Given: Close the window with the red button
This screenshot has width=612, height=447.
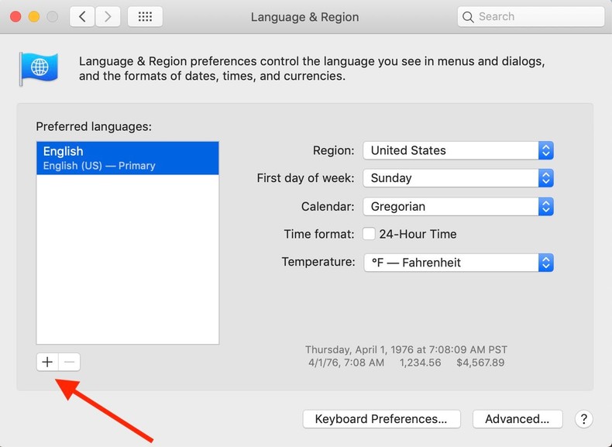Looking at the screenshot, I should coord(15,17).
